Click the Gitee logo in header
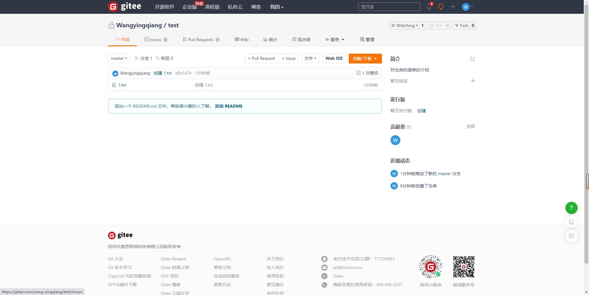The image size is (589, 295). [125, 6]
